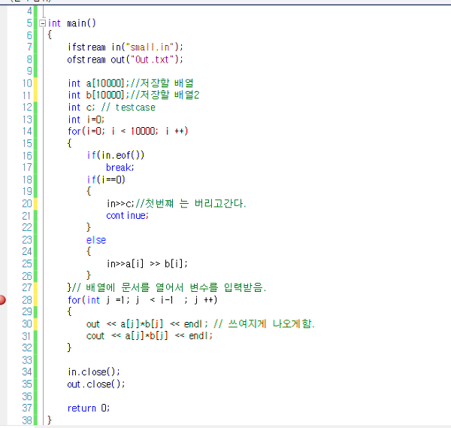The width and height of the screenshot is (451, 428).
Task: Click the 'int a[10000];' declaration
Action: (x=98, y=83)
